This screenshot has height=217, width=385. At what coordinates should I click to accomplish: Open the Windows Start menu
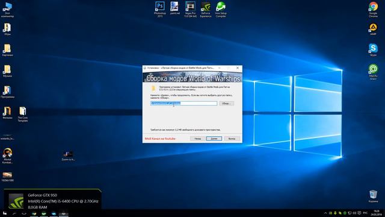click(5, 213)
